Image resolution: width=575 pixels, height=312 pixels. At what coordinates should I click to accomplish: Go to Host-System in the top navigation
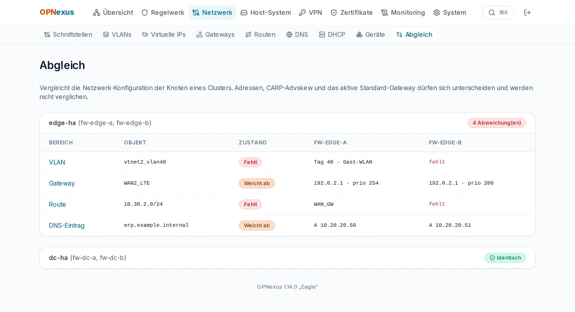[x=265, y=13]
